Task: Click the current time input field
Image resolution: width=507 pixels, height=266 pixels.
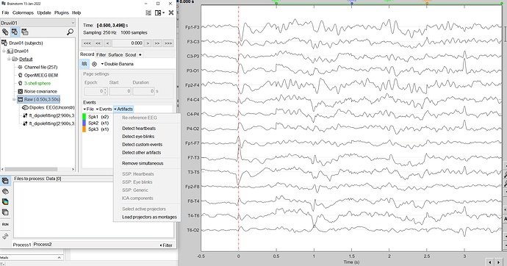Action: coord(127,43)
